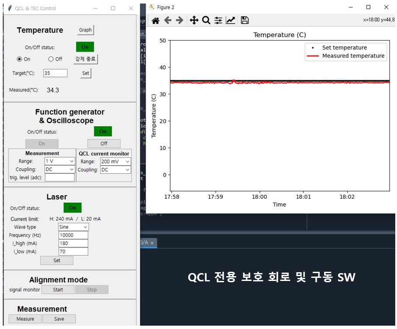Screen dimensions: 397x329
Task: Save the figure with floppy disk icon
Action: pyautogui.click(x=245, y=20)
